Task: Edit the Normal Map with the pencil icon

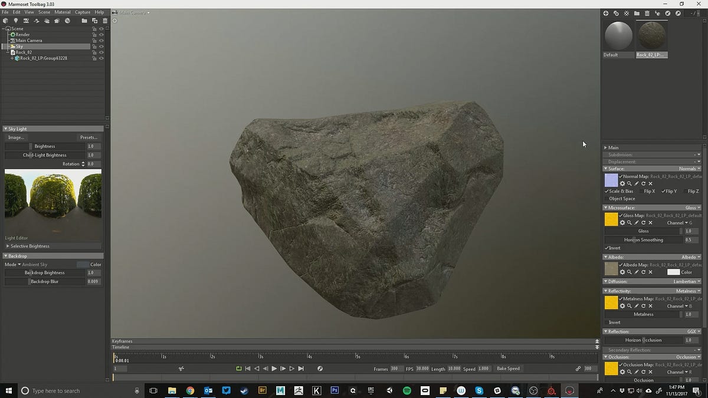Action: (x=636, y=183)
